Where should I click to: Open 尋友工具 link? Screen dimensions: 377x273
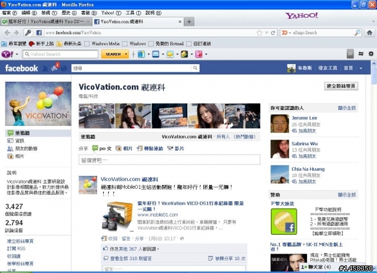tap(328, 68)
